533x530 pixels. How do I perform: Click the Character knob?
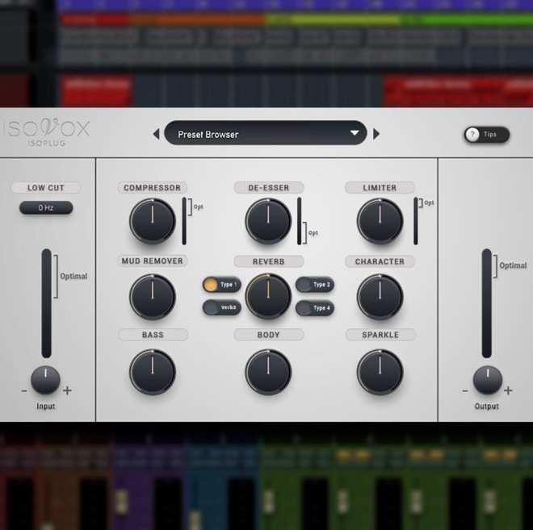[380, 296]
